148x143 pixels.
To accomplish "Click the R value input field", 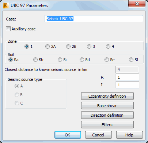I will [x=127, y=77].
